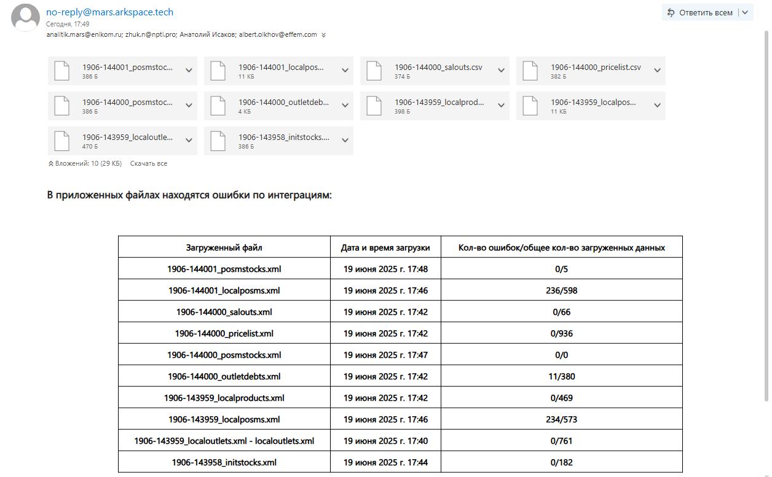The height and width of the screenshot is (477, 772).
Task: Click the reply-all arrow icon
Action: click(671, 12)
